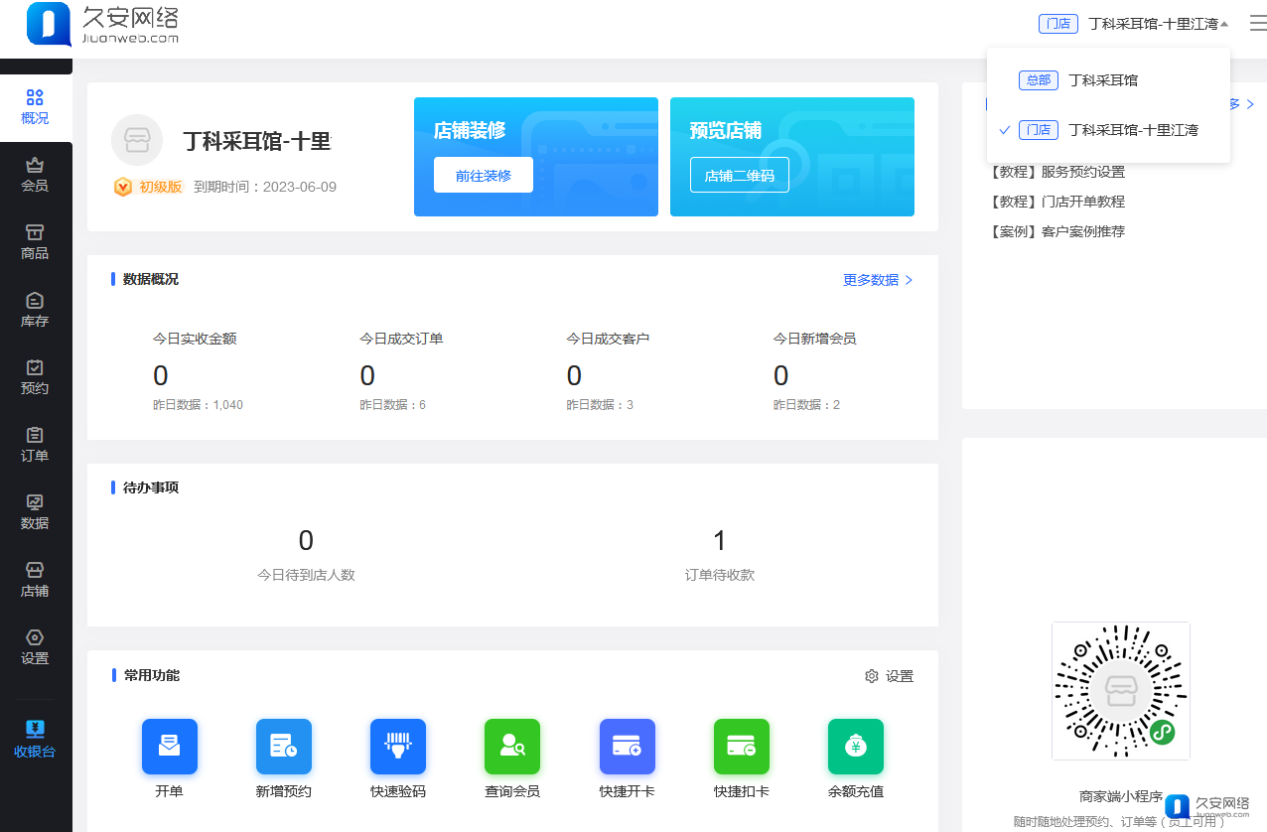Image resolution: width=1267 pixels, height=832 pixels.
Task: Click the 快捷扣卡 quick card deduction icon
Action: (742, 747)
